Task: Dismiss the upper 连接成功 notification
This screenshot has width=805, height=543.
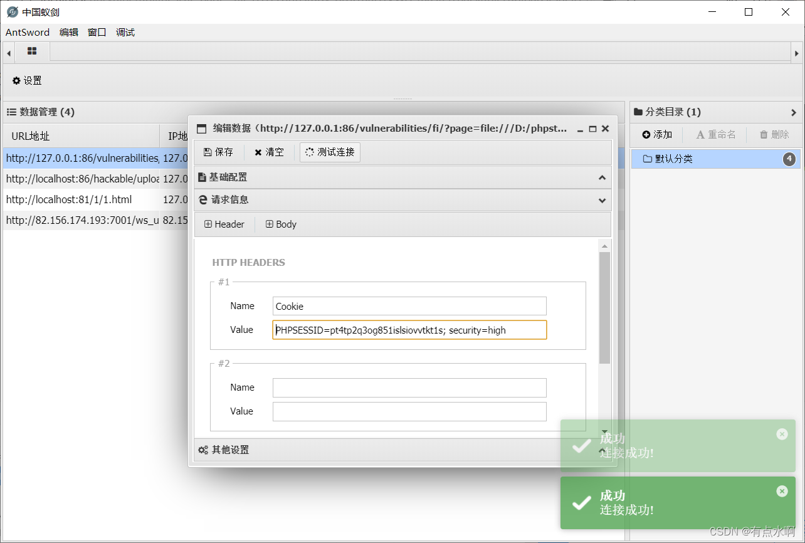Action: [x=782, y=434]
